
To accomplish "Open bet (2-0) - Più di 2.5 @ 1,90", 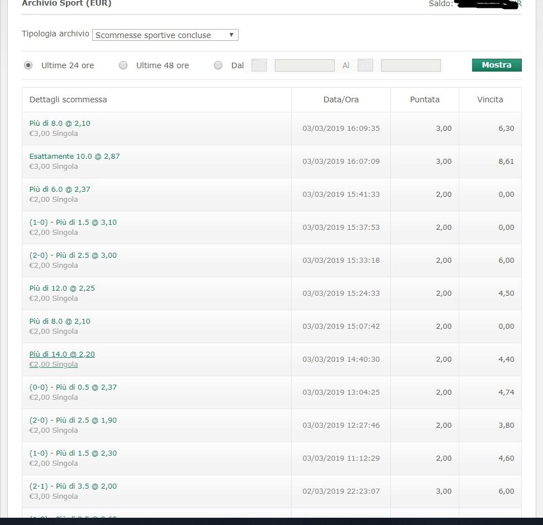I will click(x=73, y=420).
